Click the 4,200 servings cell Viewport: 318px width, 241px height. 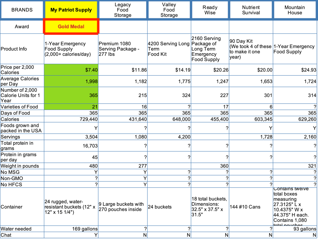pyautogui.click(x=169, y=137)
